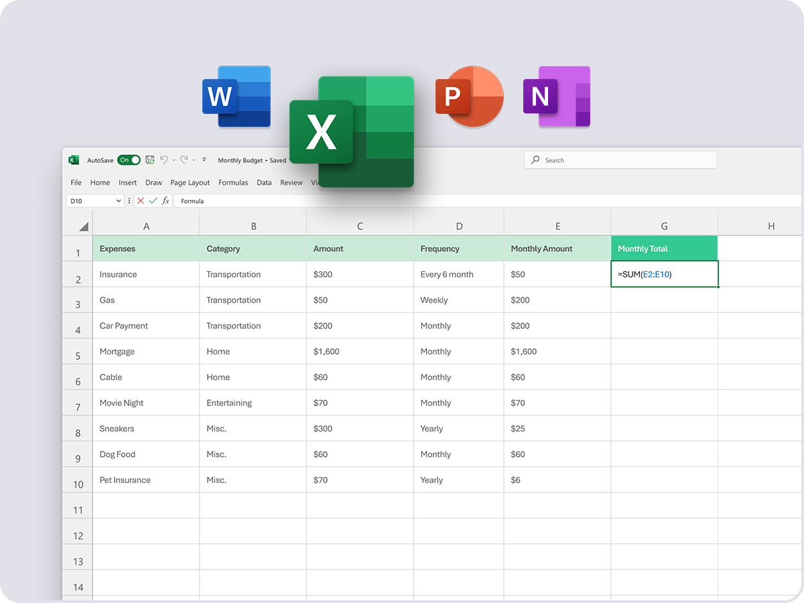The image size is (804, 603).
Task: Click the large Excel app logo
Action: [351, 132]
